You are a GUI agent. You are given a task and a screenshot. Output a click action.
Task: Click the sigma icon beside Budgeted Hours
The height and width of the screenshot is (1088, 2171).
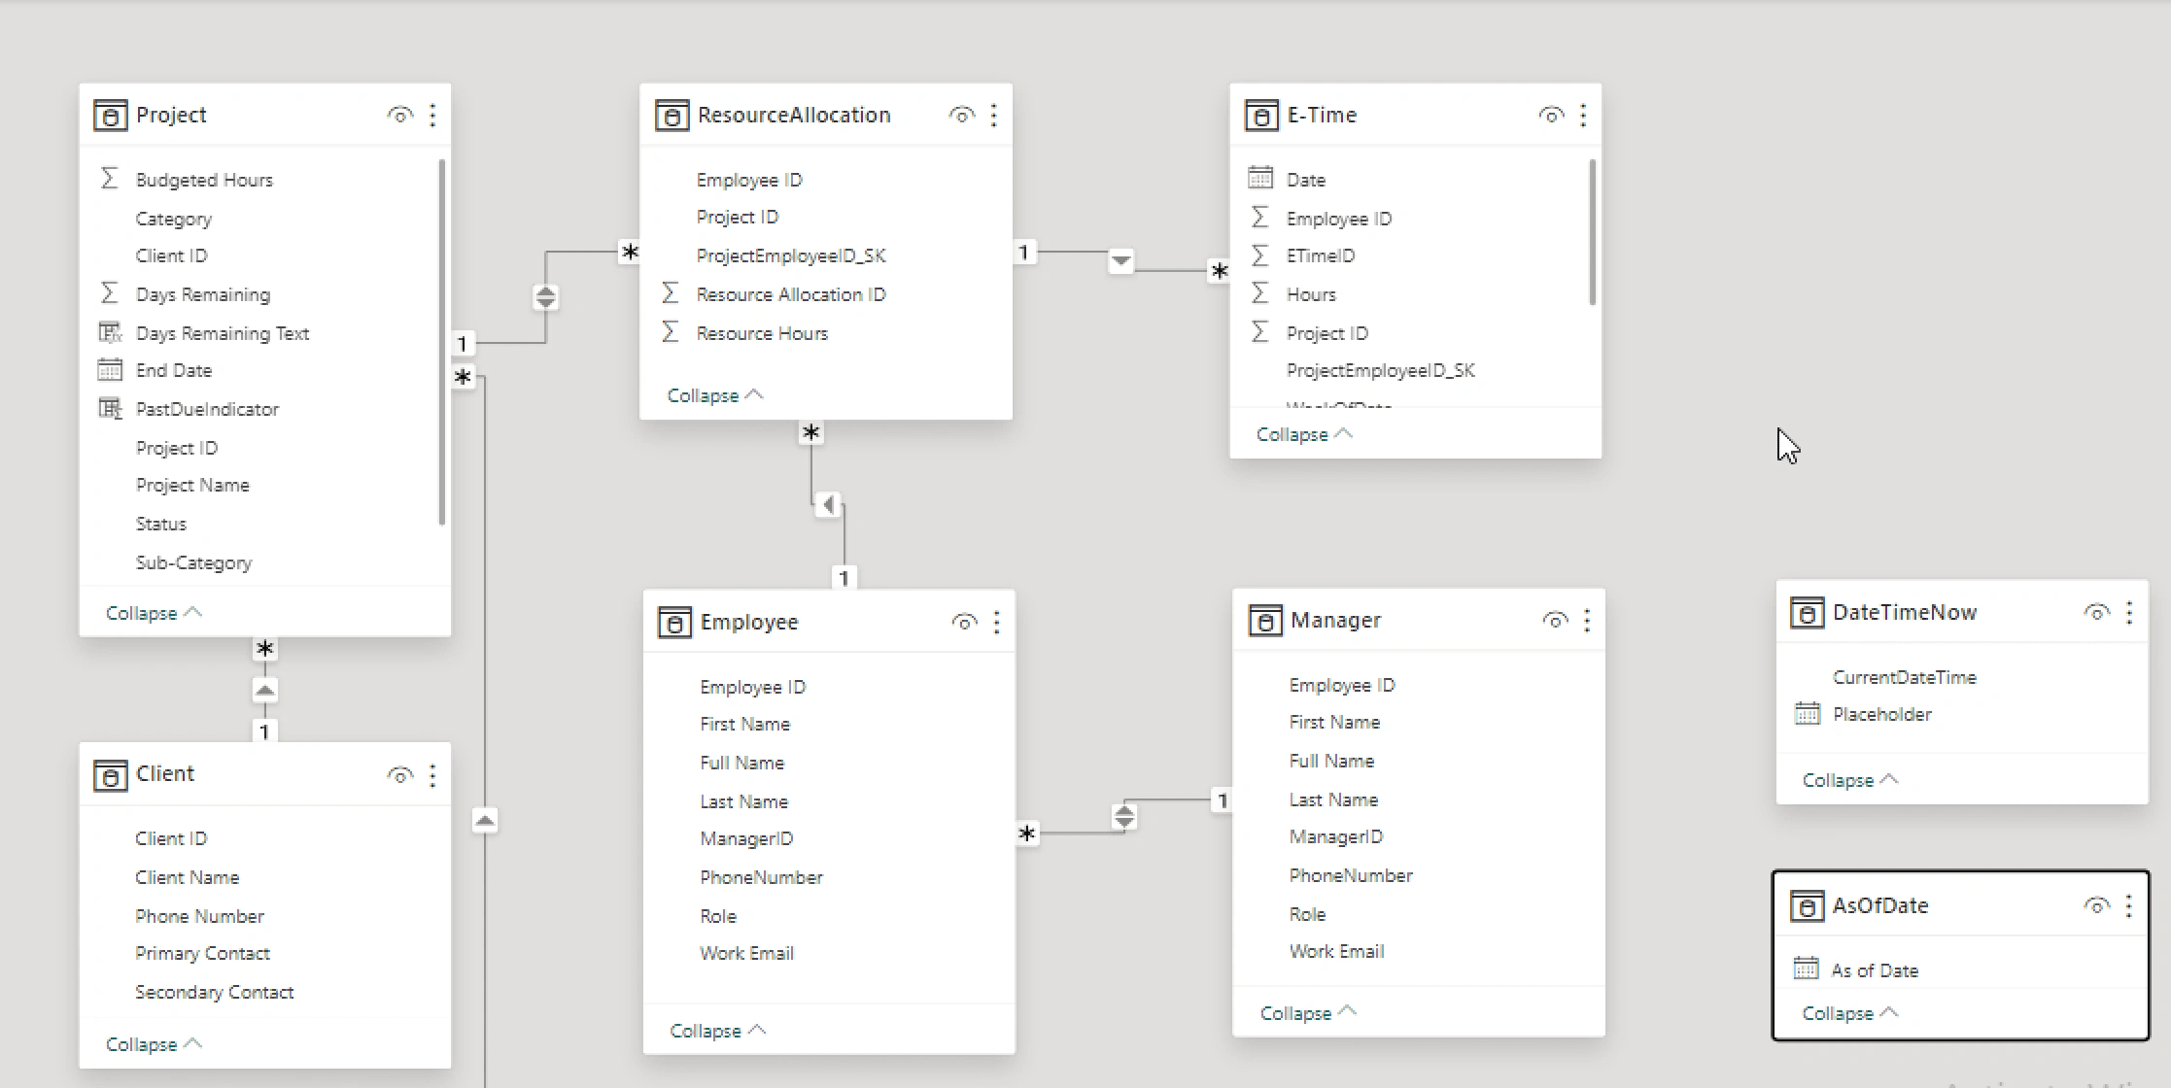110,179
